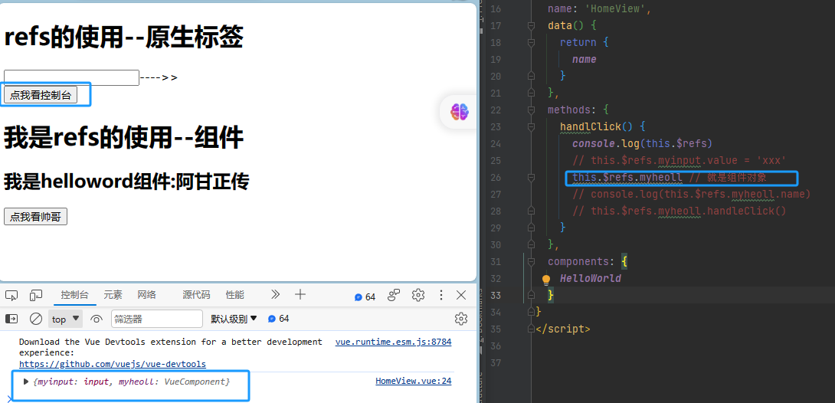The width and height of the screenshot is (835, 403).
Task: Focus the text input under refs的使用--原生标签
Action: [x=71, y=77]
